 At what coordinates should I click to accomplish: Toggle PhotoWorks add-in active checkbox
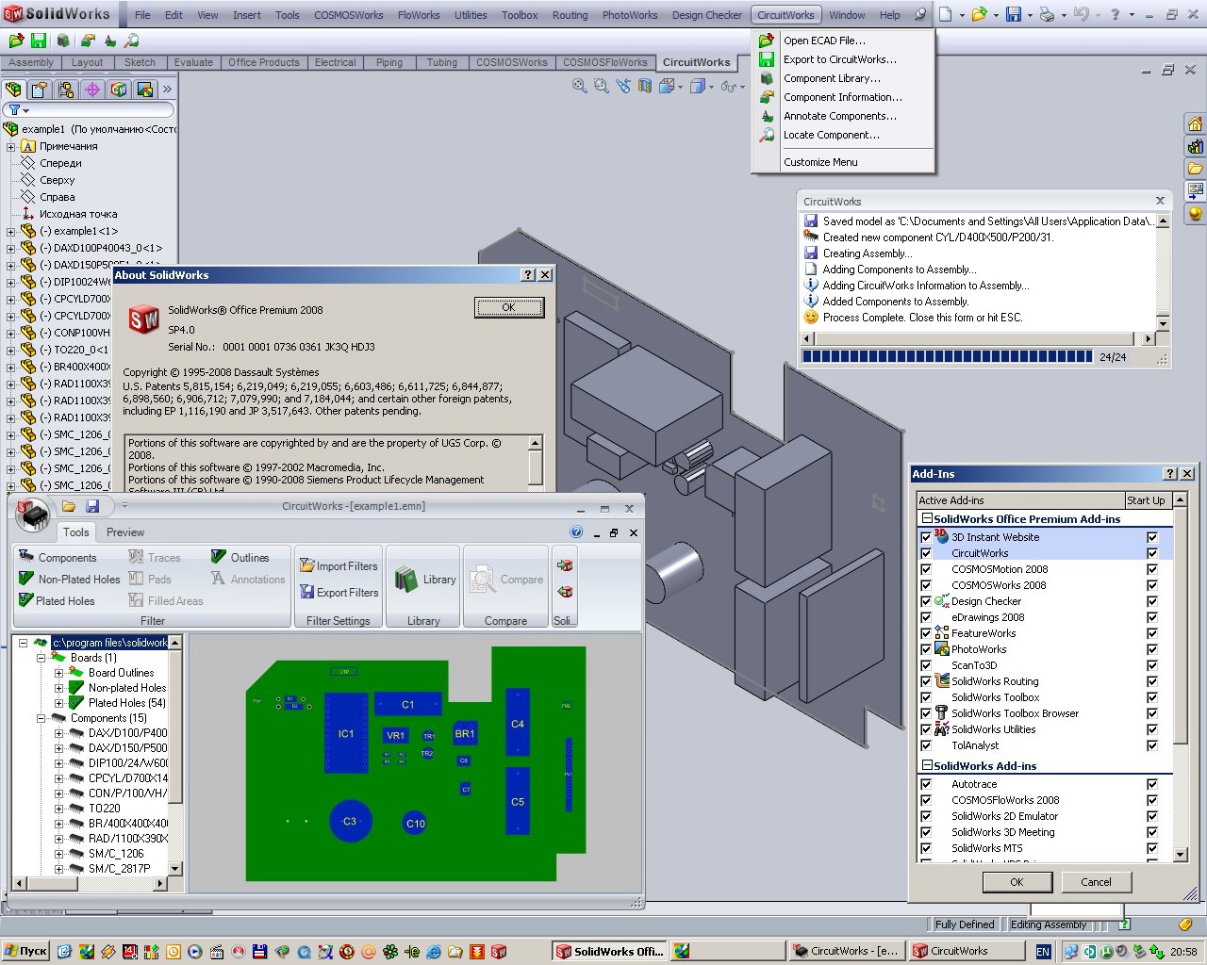point(926,649)
